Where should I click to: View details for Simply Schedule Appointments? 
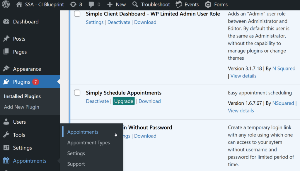[241, 111]
